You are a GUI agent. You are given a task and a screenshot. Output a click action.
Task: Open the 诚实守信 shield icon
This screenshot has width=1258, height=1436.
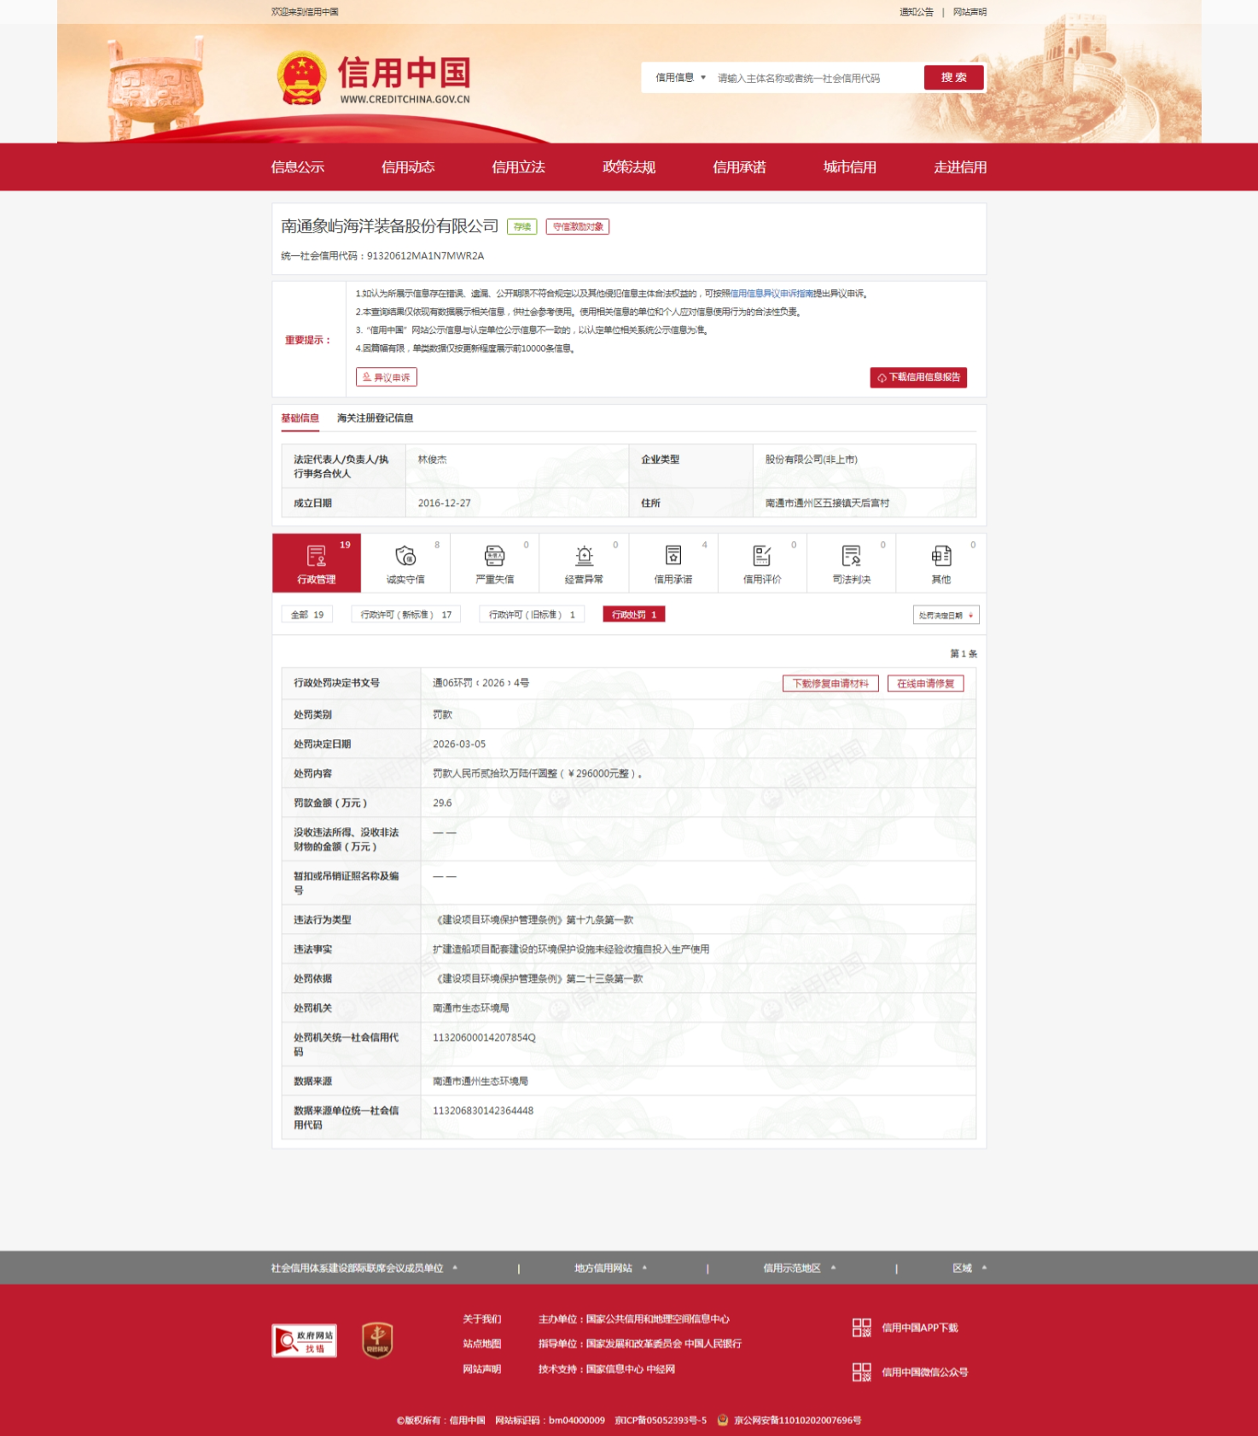(x=405, y=556)
